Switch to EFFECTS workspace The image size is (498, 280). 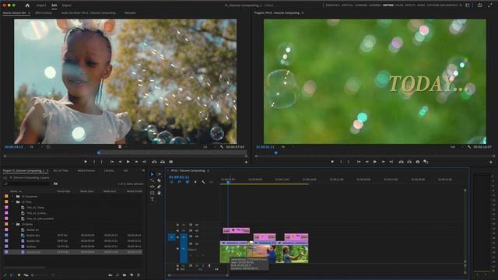click(x=410, y=5)
